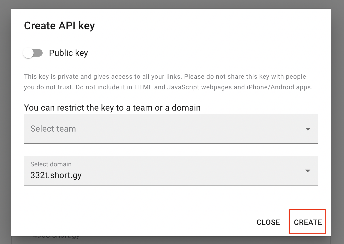Click the empty dialog area left of CLOSE

click(x=133, y=222)
